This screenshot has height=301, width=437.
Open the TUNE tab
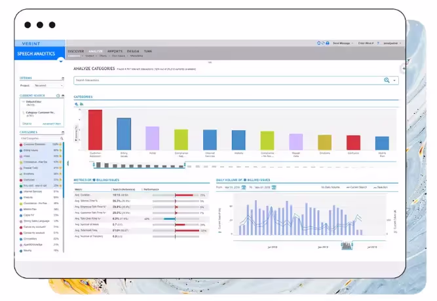(147, 51)
